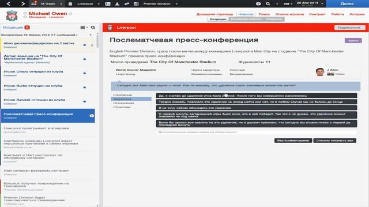Open the История tab
369x207 pixels.
coord(357,14)
